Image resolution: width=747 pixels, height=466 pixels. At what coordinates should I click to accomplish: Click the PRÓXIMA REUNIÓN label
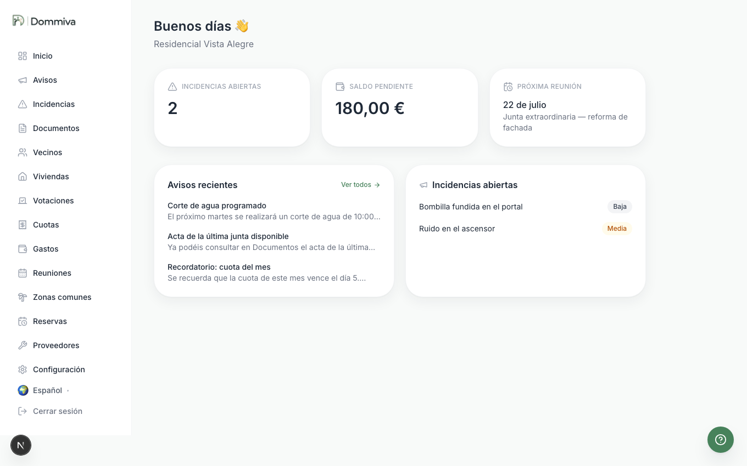549,87
